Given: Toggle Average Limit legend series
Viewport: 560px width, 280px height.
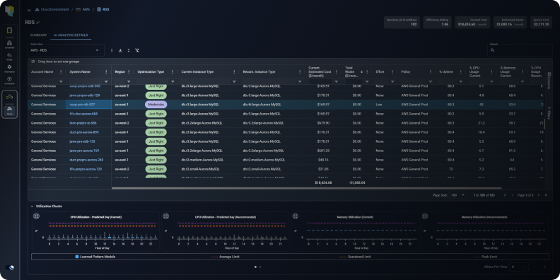Looking at the screenshot, I should click(x=225, y=257).
